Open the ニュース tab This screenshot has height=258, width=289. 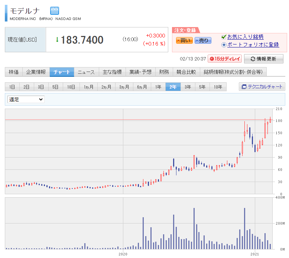tap(86, 72)
